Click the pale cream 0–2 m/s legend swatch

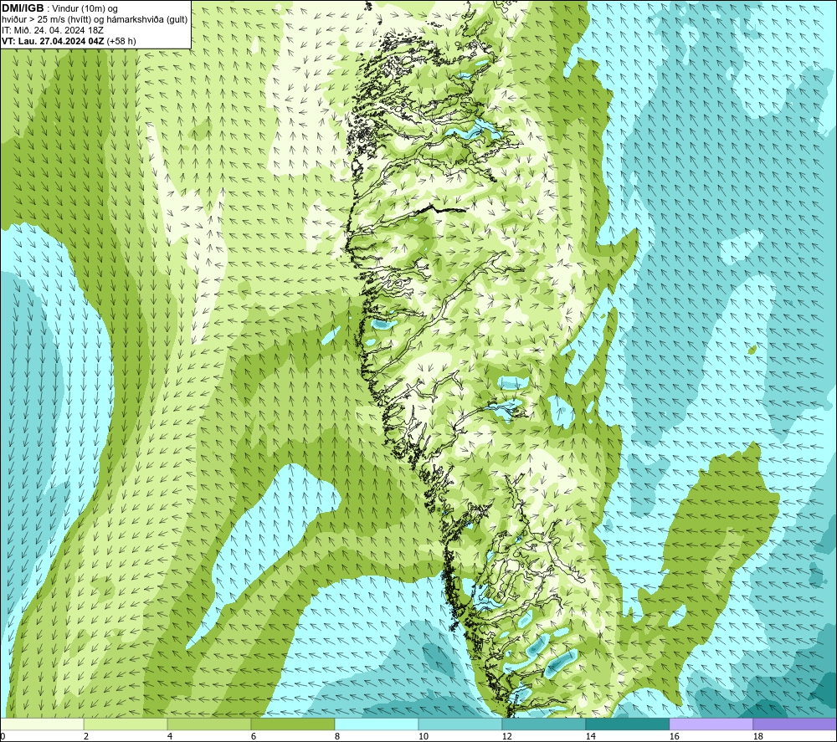[42, 724]
